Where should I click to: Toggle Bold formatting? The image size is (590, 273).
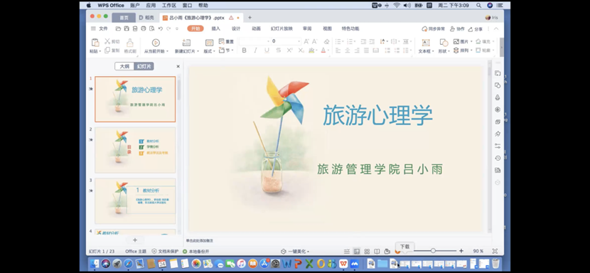pyautogui.click(x=245, y=50)
